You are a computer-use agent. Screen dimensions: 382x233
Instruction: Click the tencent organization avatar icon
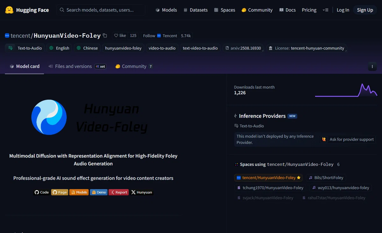pos(7,36)
